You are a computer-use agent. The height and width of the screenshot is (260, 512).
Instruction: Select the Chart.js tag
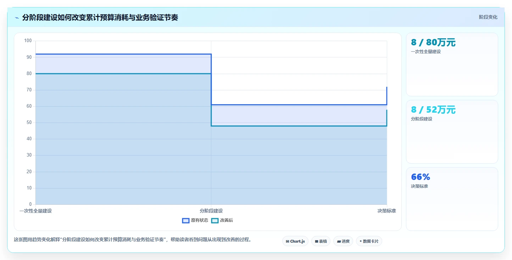pyautogui.click(x=296, y=241)
